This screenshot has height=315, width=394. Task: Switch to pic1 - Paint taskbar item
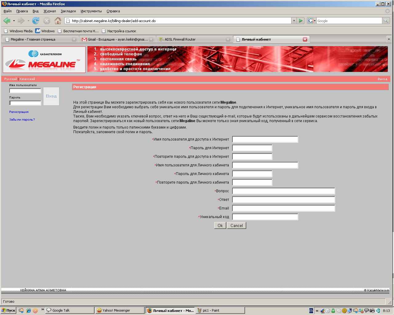(x=220, y=310)
